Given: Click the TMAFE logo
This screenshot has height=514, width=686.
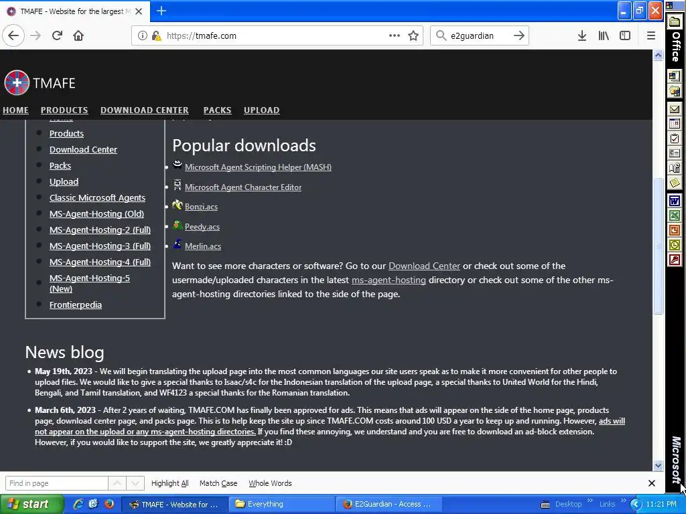Looking at the screenshot, I should point(40,82).
